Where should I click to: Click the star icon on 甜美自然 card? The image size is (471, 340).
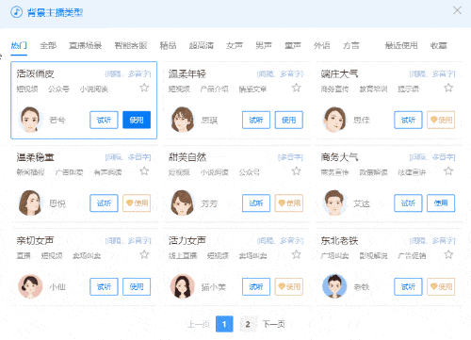(296, 171)
